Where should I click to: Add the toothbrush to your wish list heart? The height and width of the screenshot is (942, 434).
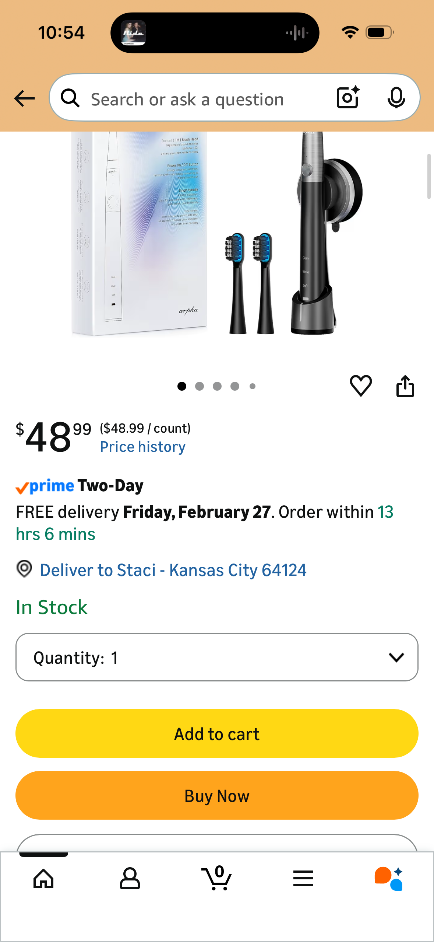361,386
